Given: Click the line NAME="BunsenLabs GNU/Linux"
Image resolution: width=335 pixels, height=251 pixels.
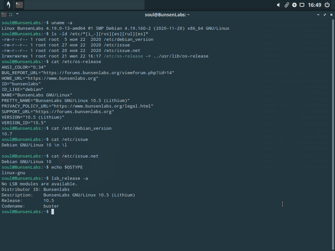Looking at the screenshot, I should click(x=37, y=95).
